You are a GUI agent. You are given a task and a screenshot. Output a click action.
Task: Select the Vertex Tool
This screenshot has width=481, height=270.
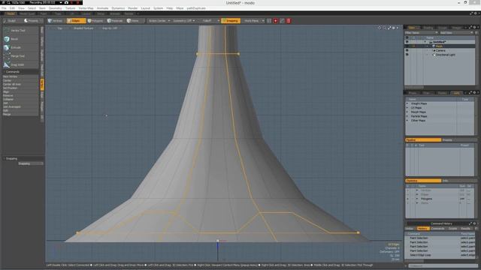pyautogui.click(x=20, y=31)
